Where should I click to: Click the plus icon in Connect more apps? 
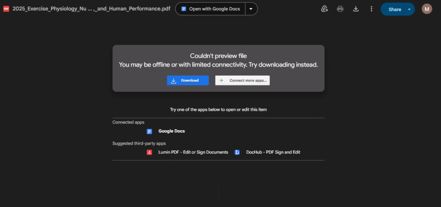tap(221, 80)
